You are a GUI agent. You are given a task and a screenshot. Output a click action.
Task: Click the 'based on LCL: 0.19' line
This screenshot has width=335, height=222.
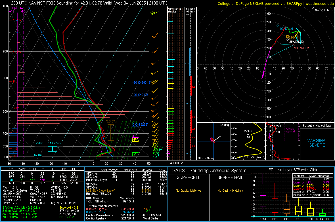(311, 183)
